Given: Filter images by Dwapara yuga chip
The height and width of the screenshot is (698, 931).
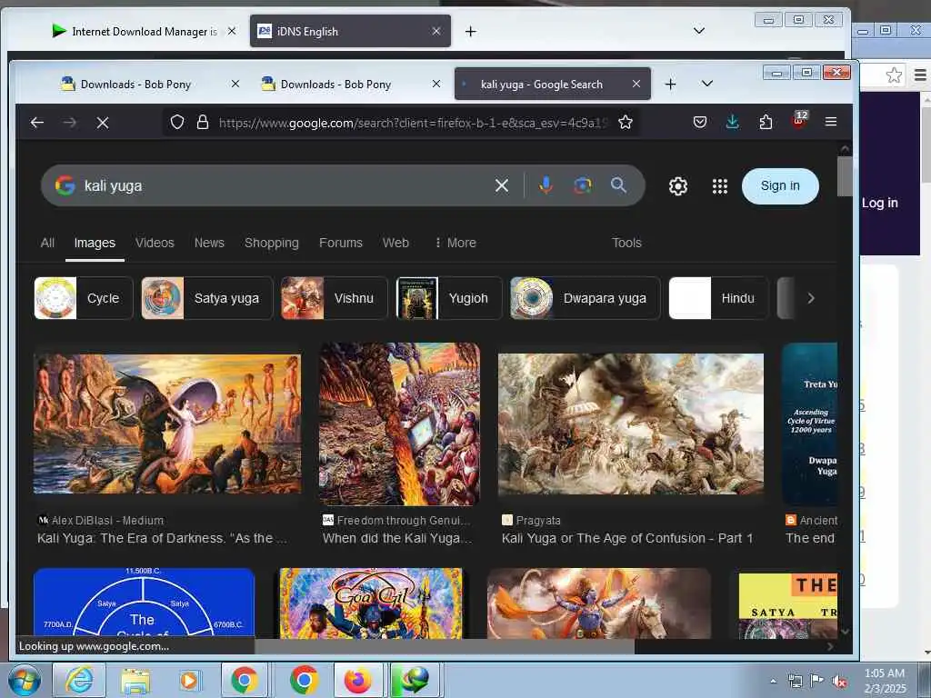Looking at the screenshot, I should [x=585, y=298].
